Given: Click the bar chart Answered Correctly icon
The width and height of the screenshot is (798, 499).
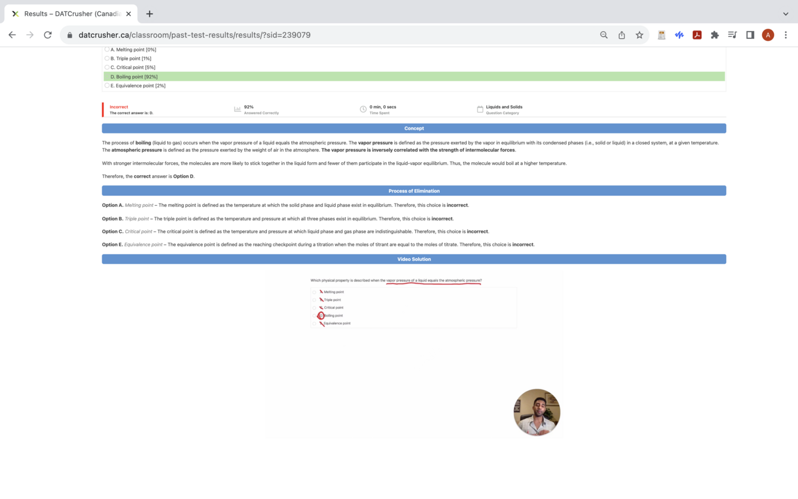Looking at the screenshot, I should 237,109.
